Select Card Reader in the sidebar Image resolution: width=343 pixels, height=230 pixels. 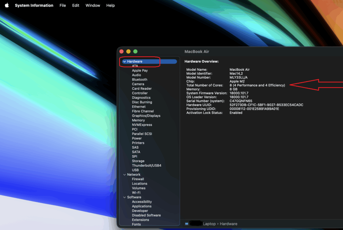142,88
